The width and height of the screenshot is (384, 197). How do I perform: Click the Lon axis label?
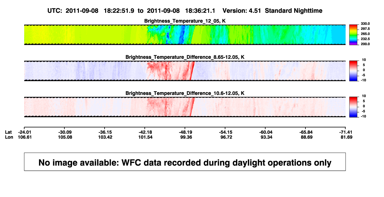pyautogui.click(x=9, y=137)
